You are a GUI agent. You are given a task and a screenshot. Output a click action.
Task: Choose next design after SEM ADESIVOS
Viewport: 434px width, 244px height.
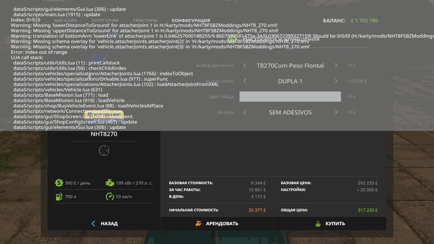[336, 112]
